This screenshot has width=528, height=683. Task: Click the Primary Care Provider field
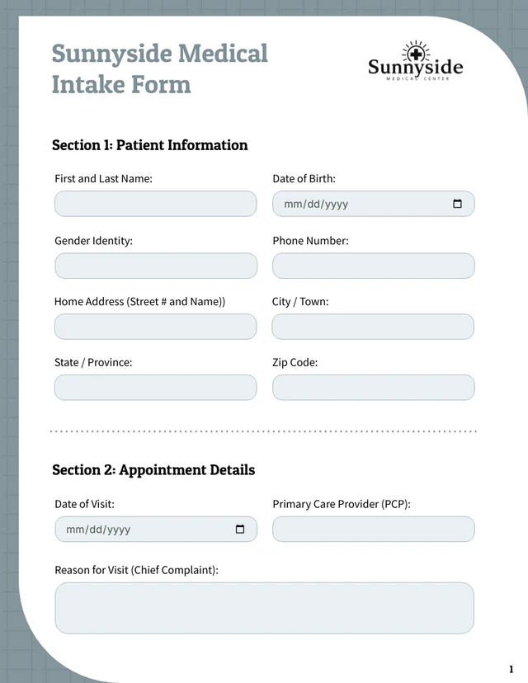[373, 529]
